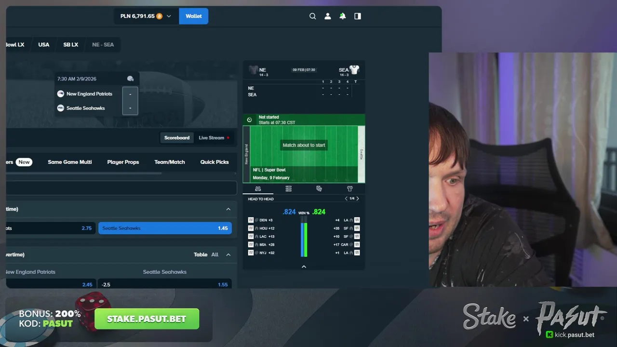Open the tab with the New badge
Image resolution: width=617 pixels, height=347 pixels.
point(19,162)
